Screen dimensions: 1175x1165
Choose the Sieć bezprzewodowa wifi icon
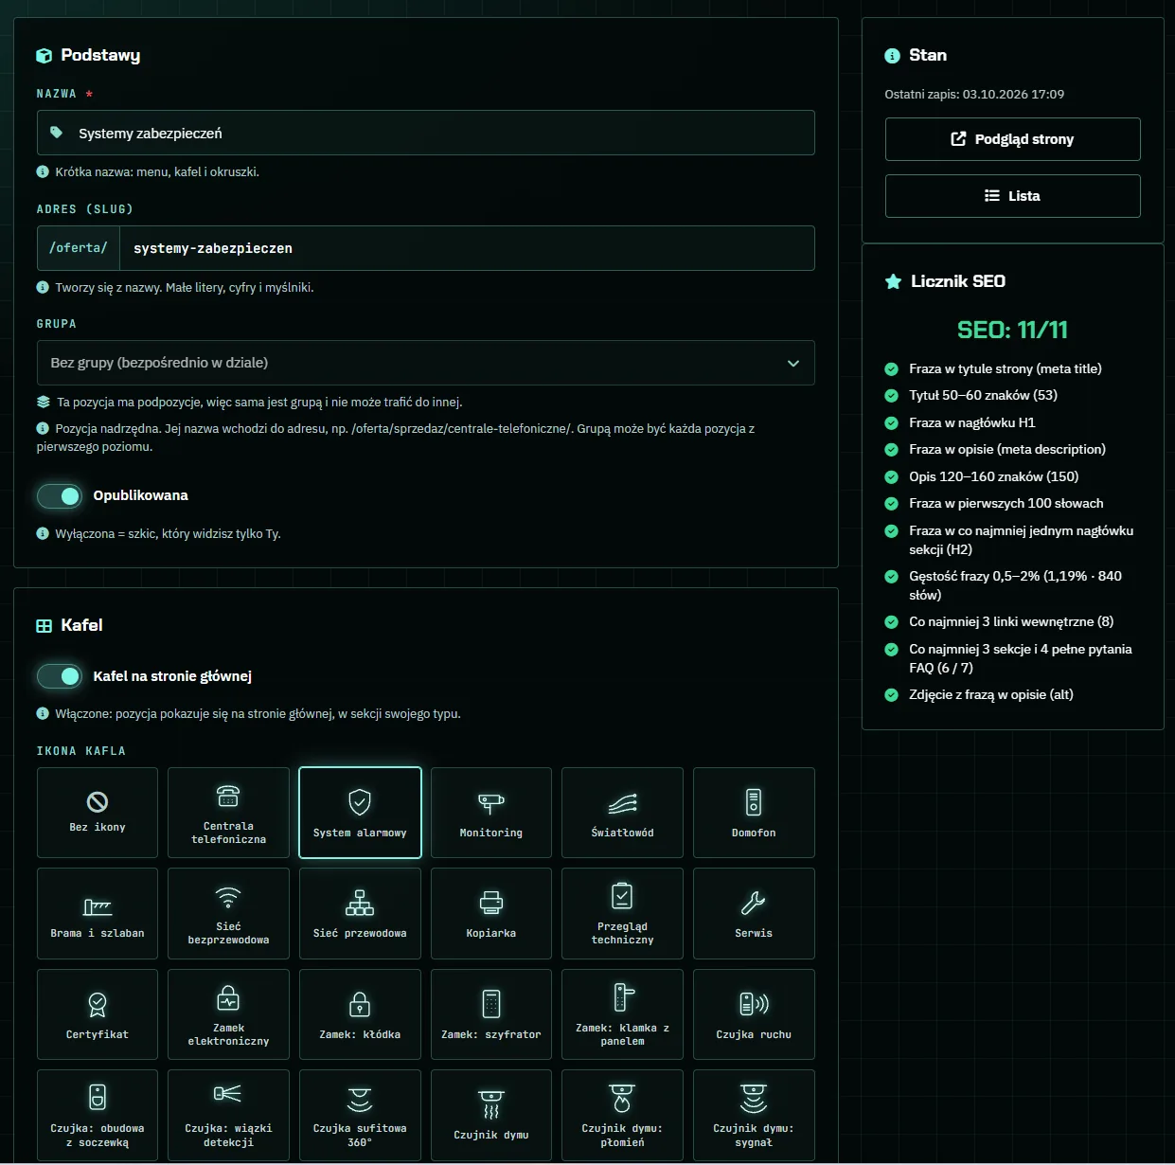[x=228, y=914]
